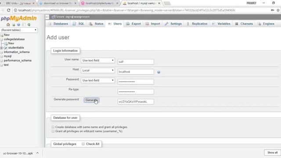
Task: Click the Server: mysql wampserver breadcrumb link
Action: [x=72, y=17]
